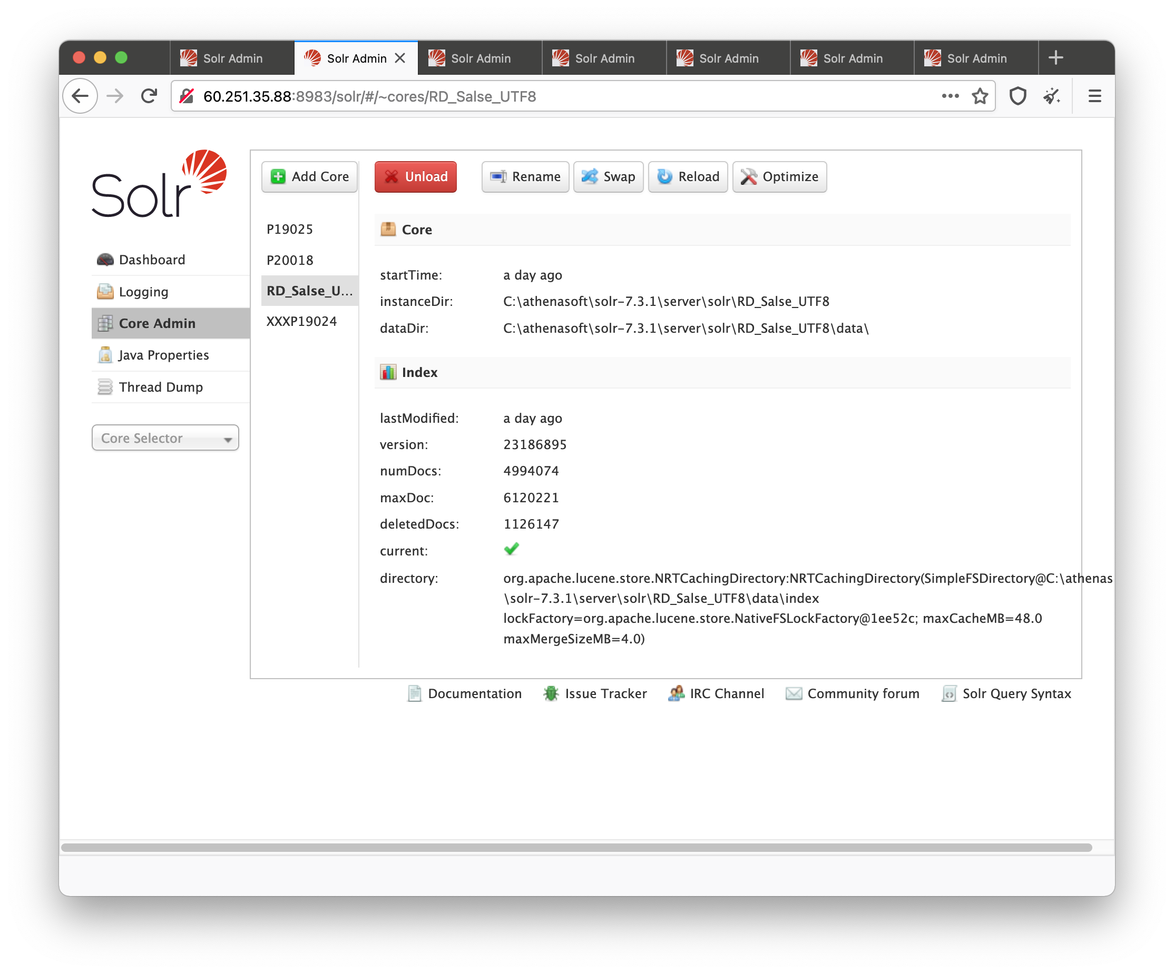The height and width of the screenshot is (974, 1174).
Task: Click the browser back arrow button
Action: tap(81, 96)
